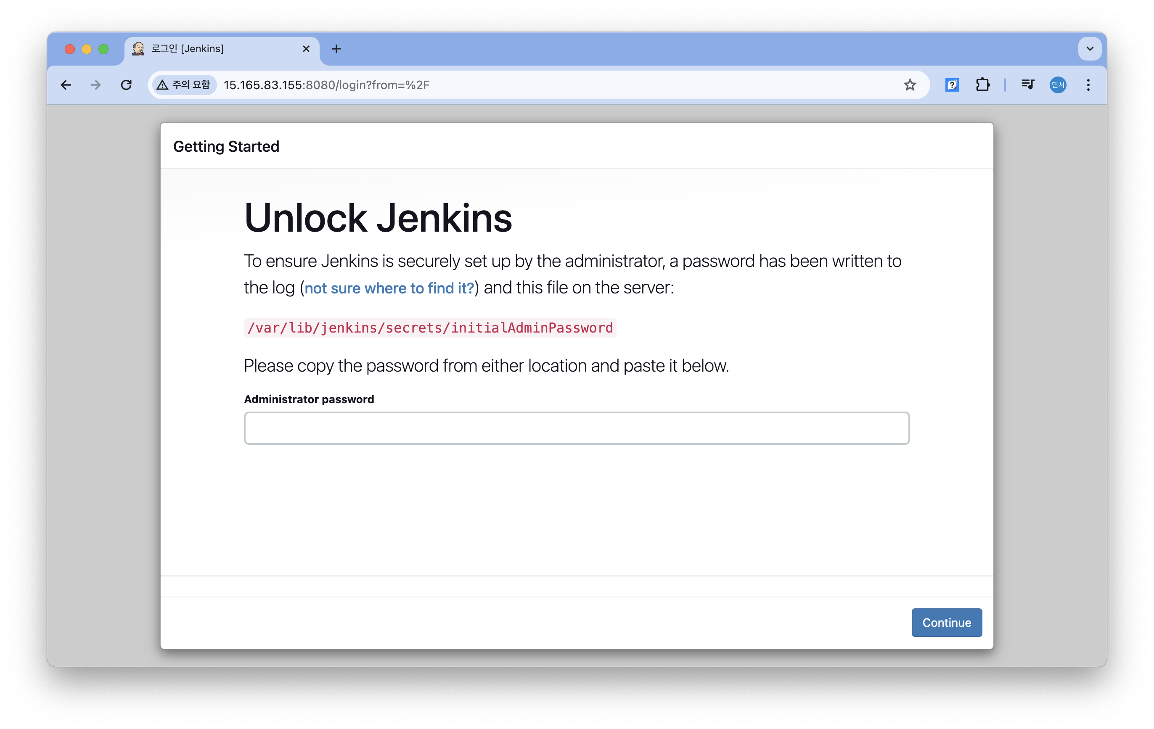Select the Jenkins login tab

(x=211, y=48)
